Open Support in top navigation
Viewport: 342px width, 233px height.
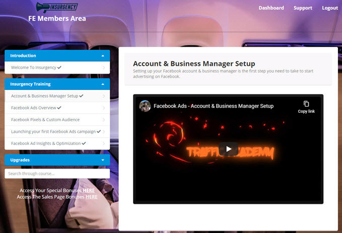click(303, 8)
